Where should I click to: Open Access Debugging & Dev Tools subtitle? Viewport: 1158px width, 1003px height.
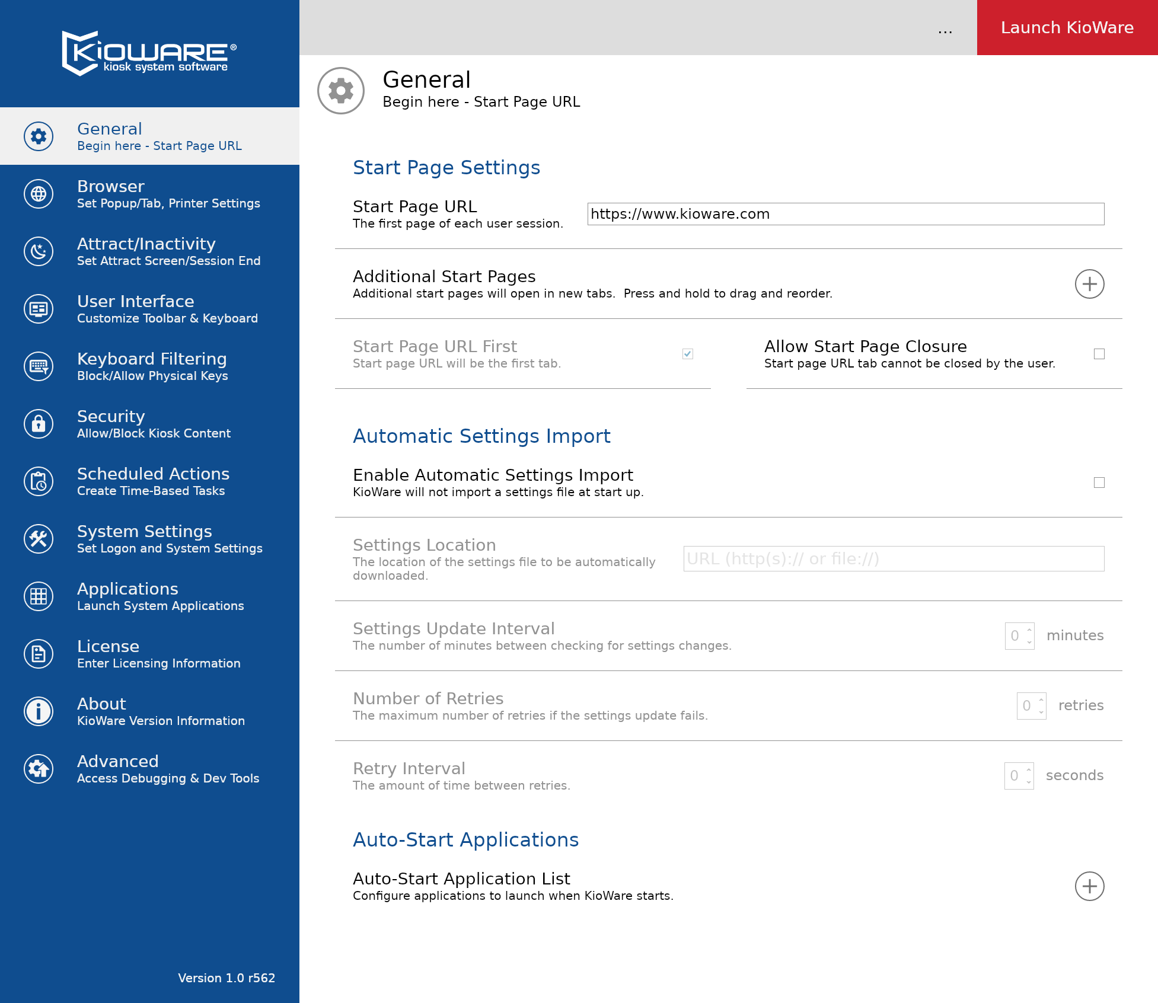click(x=168, y=778)
